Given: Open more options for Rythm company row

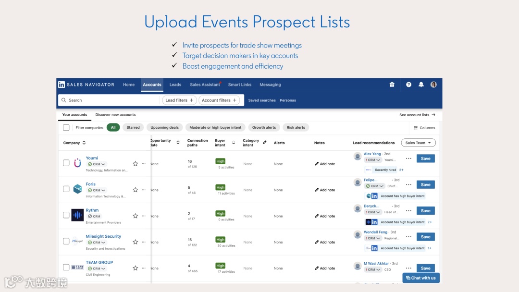Looking at the screenshot, I should pos(144,216).
